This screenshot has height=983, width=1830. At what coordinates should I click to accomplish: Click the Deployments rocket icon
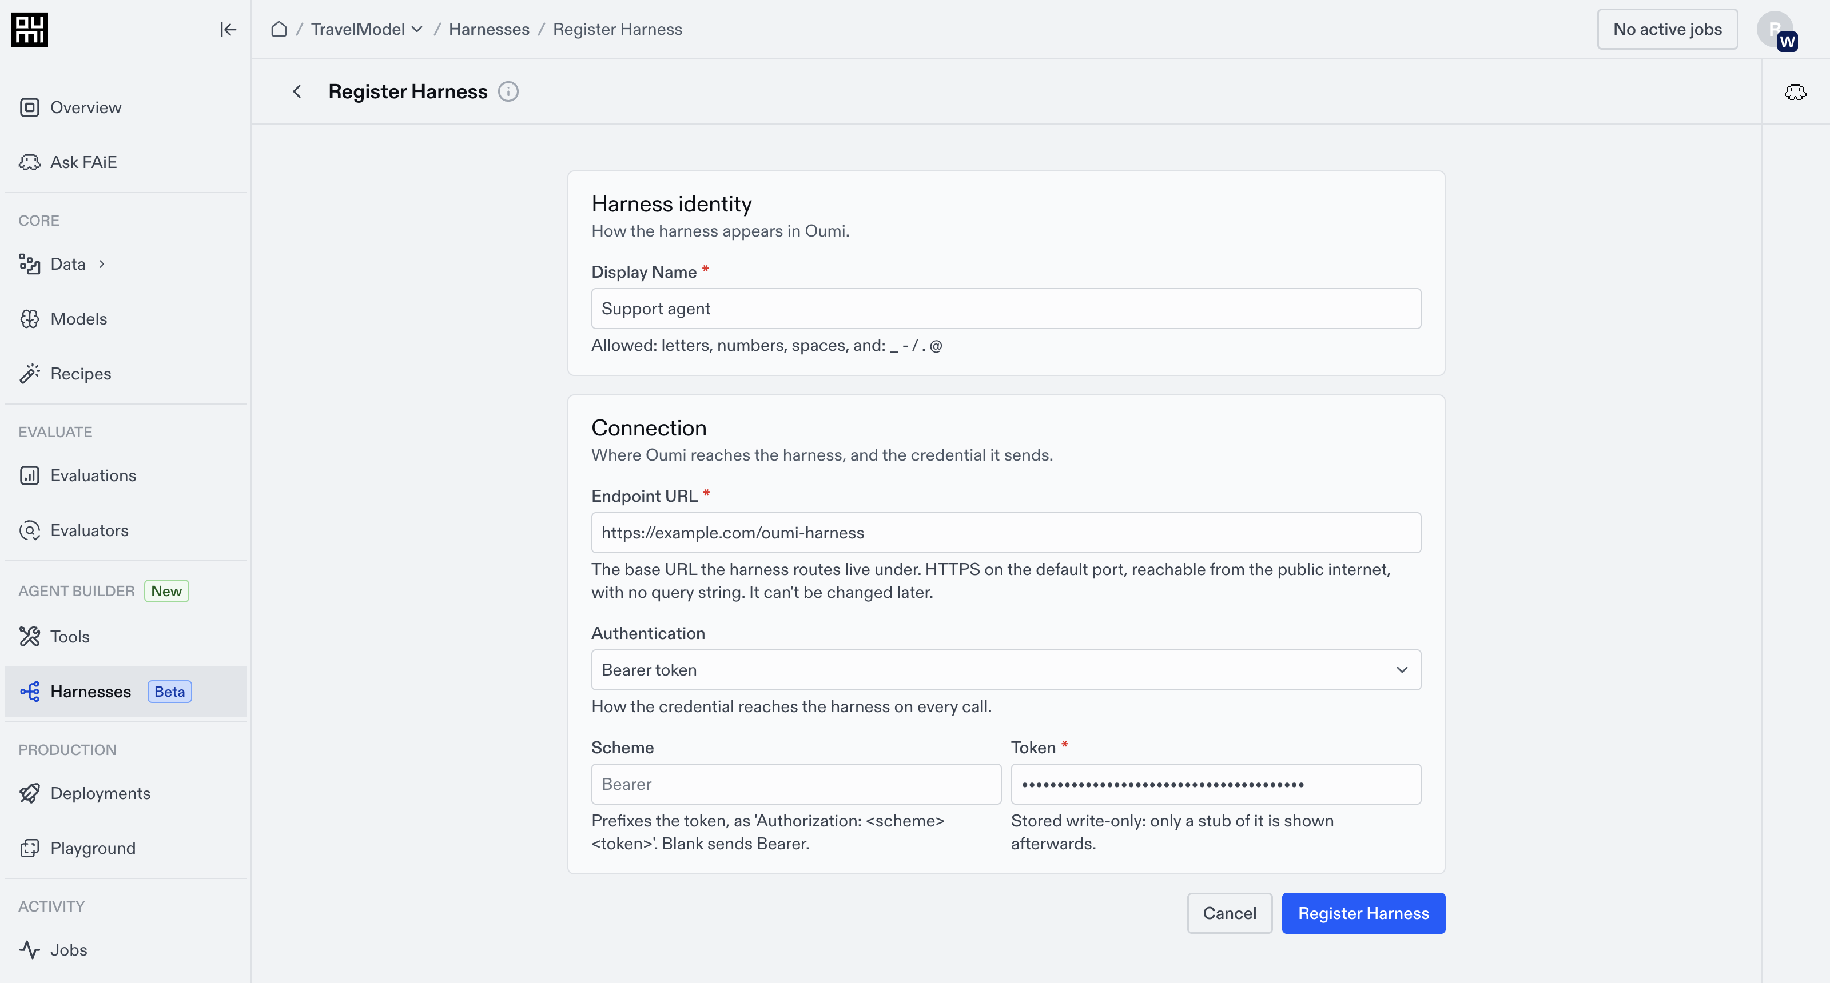[29, 793]
